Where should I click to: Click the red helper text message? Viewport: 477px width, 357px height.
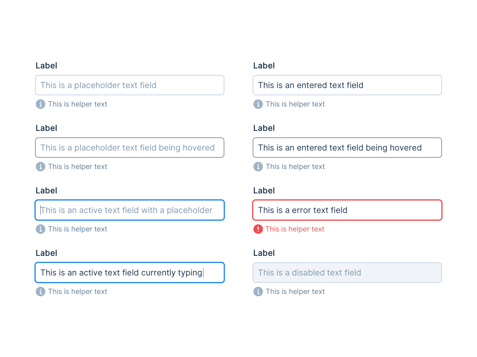point(295,229)
